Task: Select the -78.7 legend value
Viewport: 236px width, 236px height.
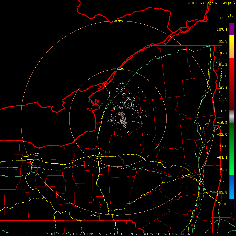Action: [x=222, y=169]
